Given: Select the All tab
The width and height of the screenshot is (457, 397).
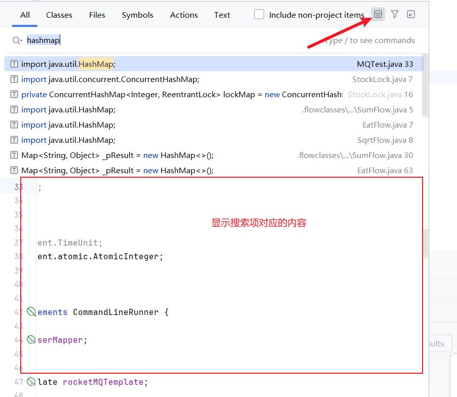Looking at the screenshot, I should click(25, 15).
